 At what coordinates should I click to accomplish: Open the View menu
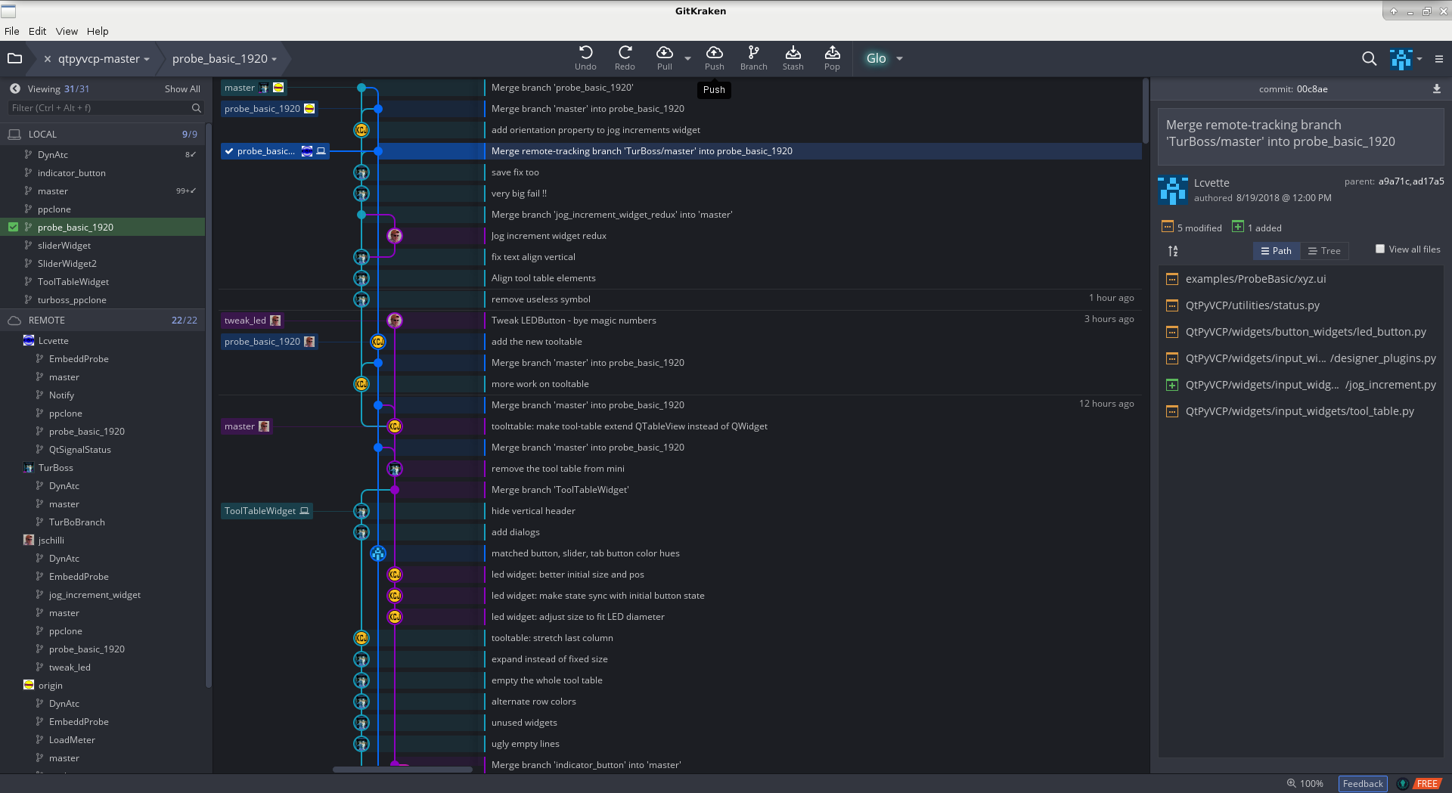pos(67,31)
